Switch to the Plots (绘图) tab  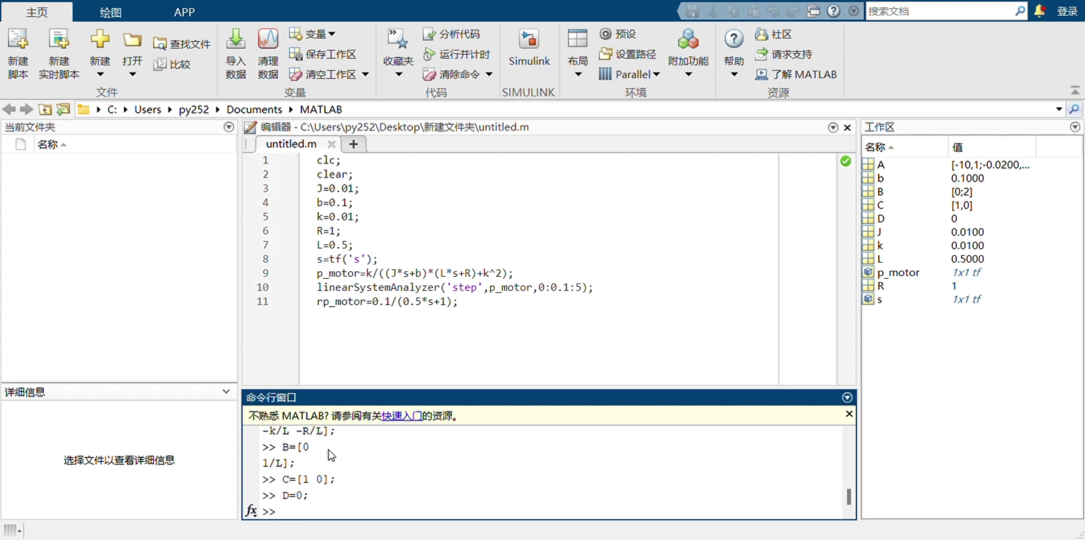click(x=110, y=12)
